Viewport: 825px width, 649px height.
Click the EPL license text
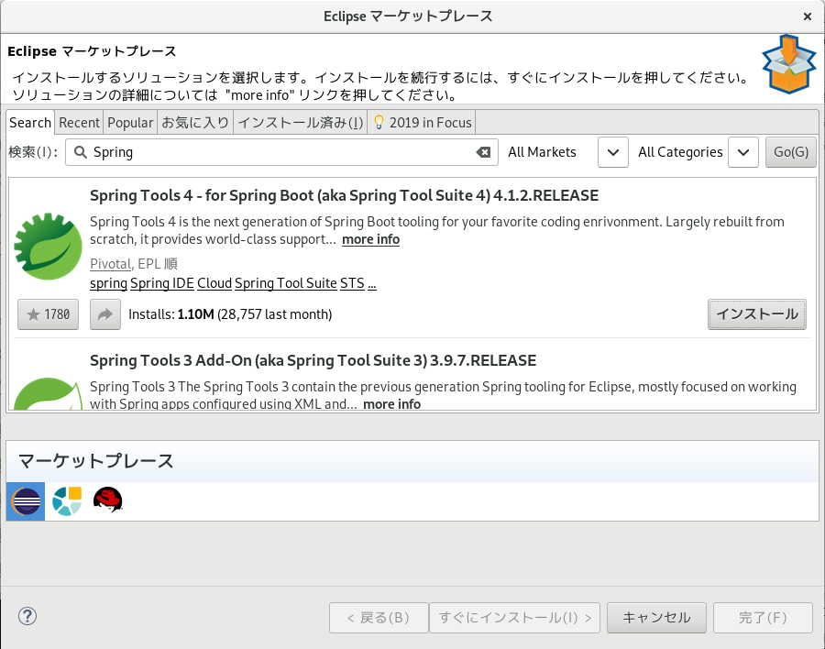[x=149, y=264]
